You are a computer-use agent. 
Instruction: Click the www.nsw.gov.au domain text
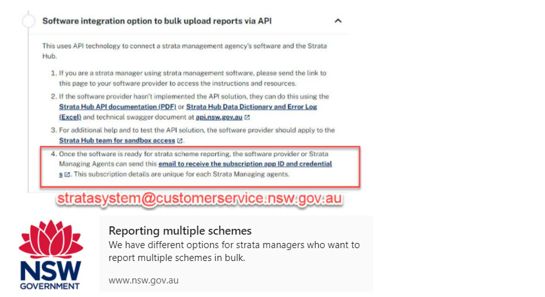pos(144,280)
